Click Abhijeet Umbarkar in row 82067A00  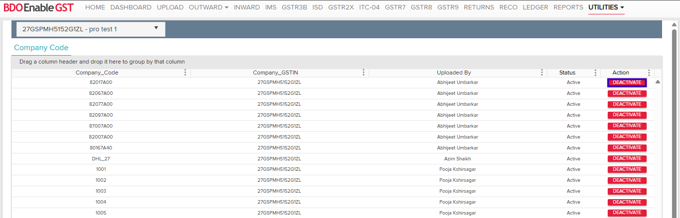tap(457, 93)
